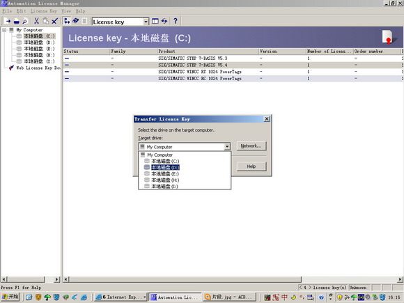Screen dimensions: 404x303
Task: Click the Network... button in dialog
Action: (251, 146)
